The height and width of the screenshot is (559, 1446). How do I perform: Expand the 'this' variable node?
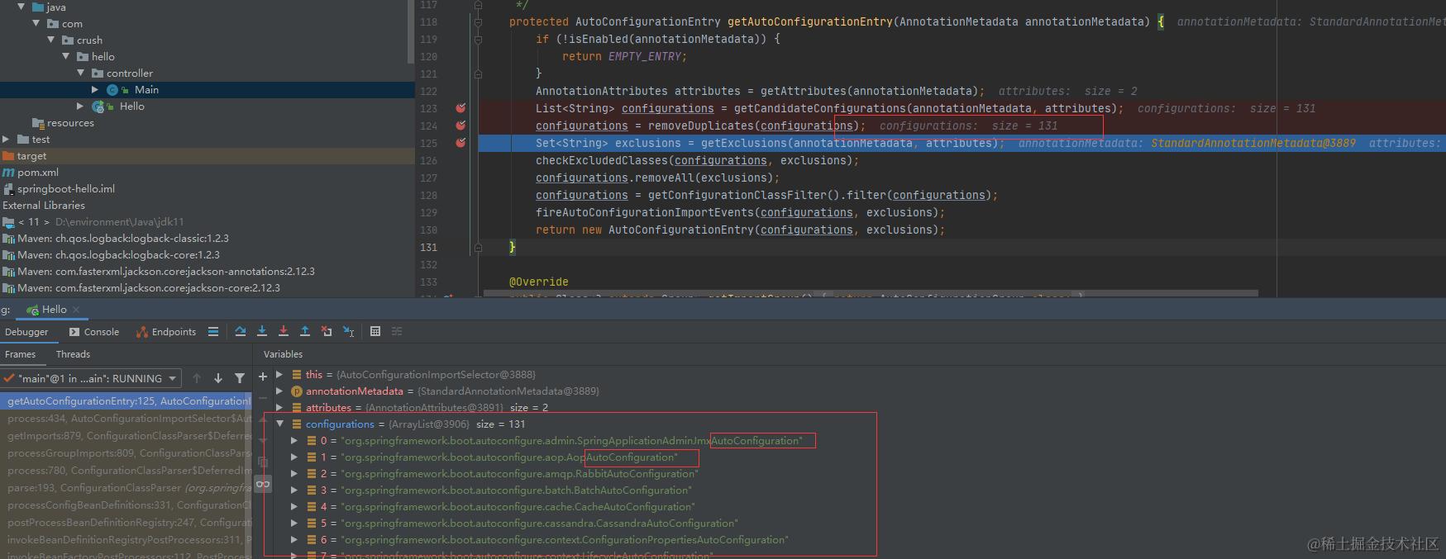[x=279, y=375]
